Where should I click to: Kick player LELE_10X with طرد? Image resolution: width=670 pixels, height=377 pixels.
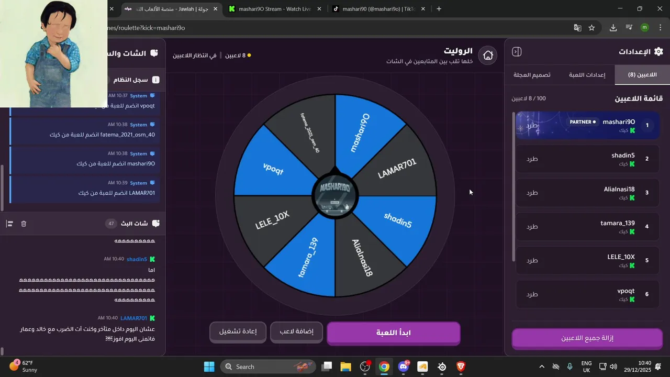(x=532, y=260)
